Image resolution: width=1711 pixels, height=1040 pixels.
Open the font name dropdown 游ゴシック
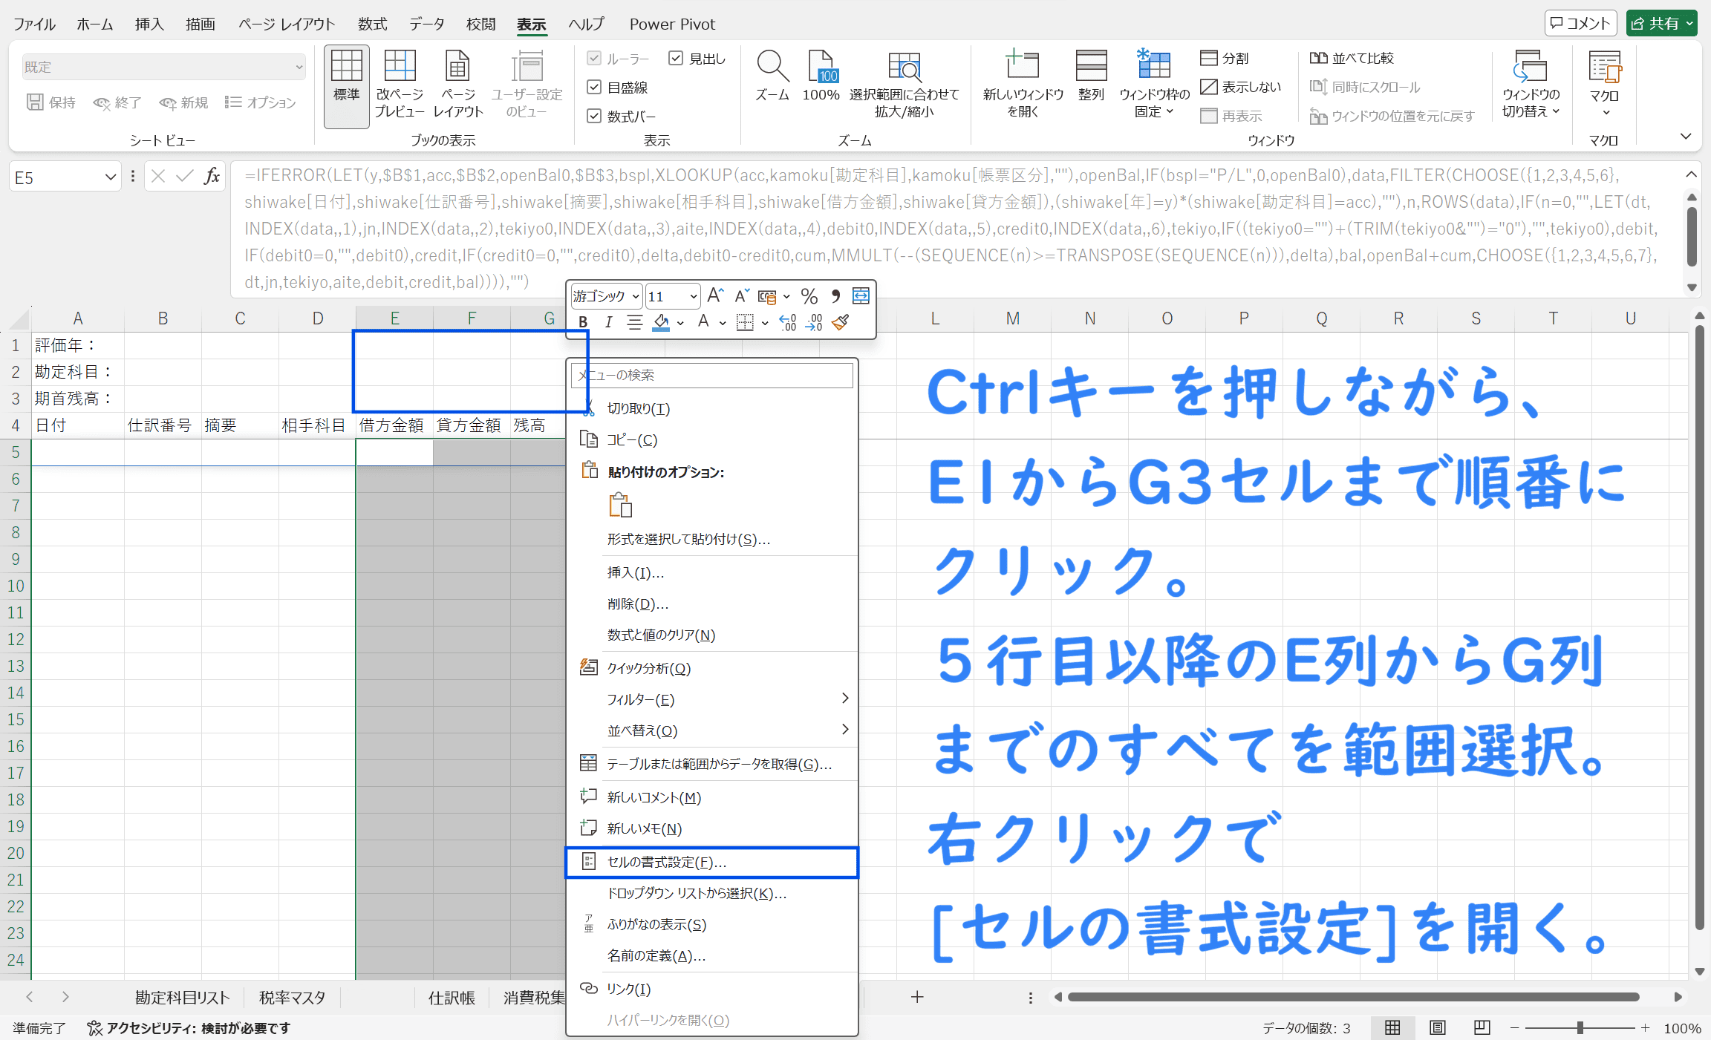(x=636, y=297)
